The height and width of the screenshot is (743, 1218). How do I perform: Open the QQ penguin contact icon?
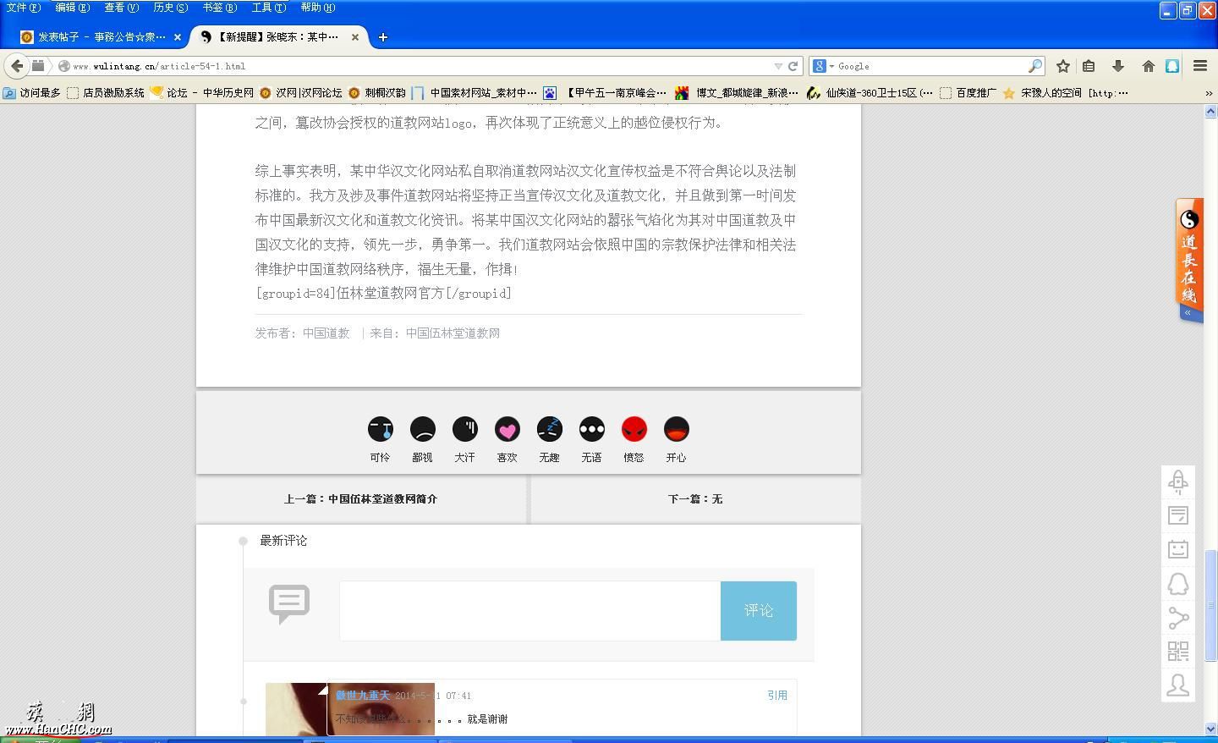(1177, 584)
